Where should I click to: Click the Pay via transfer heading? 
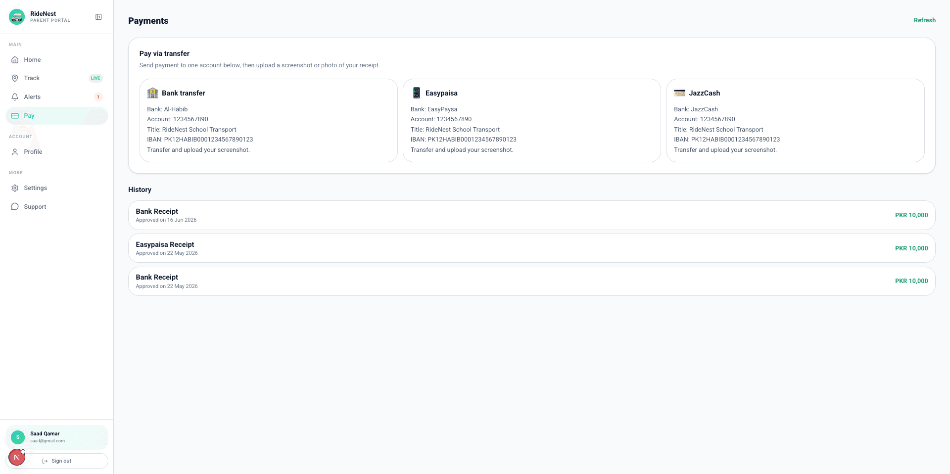164,53
